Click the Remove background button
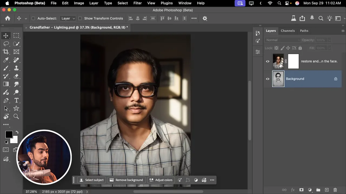Screen dimensions: 346x194 (x=126, y=180)
